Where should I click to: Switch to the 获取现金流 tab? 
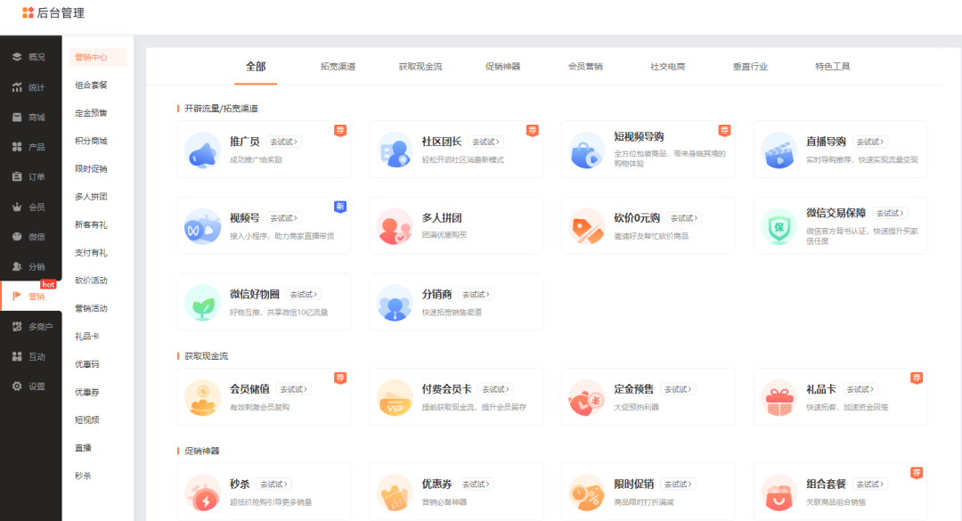point(420,66)
